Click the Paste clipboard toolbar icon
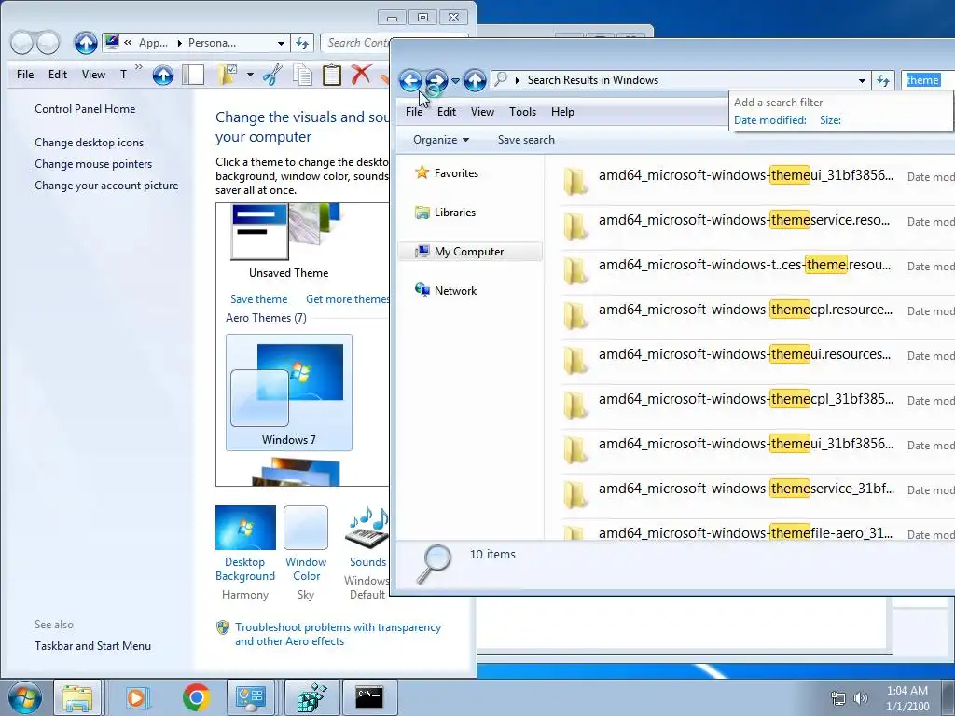 coord(332,75)
